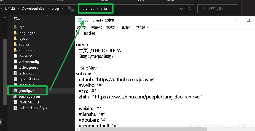The width and height of the screenshot is (255, 131).
Task: Sort files by 名称 column header
Action: 16,19
